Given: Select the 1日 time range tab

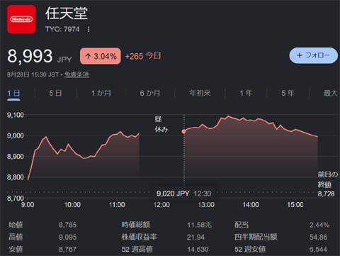Looking at the screenshot, I should pyautogui.click(x=13, y=93).
